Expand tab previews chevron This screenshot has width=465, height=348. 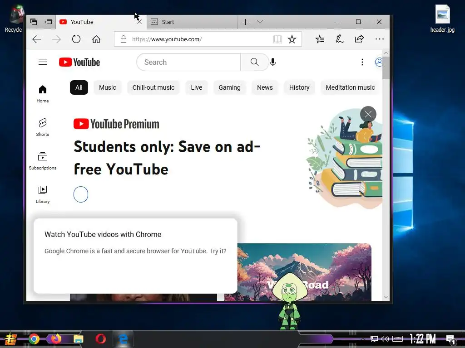(x=260, y=22)
